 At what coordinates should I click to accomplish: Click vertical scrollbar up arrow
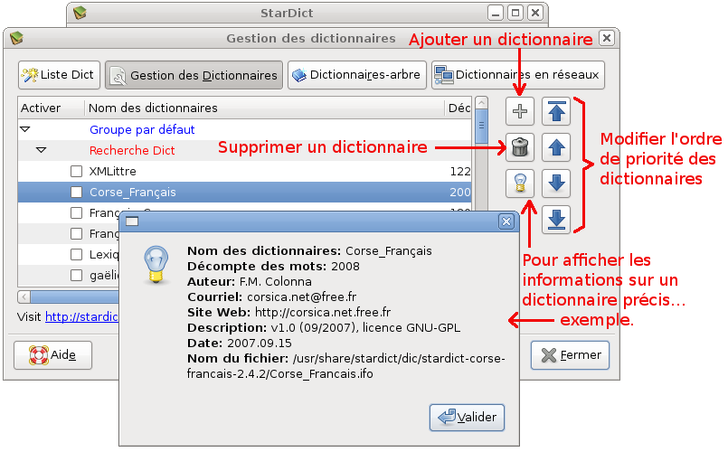tap(481, 102)
